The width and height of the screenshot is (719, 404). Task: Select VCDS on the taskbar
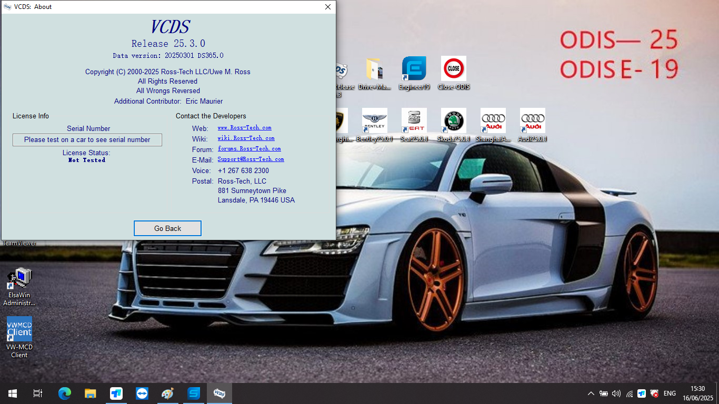219,393
